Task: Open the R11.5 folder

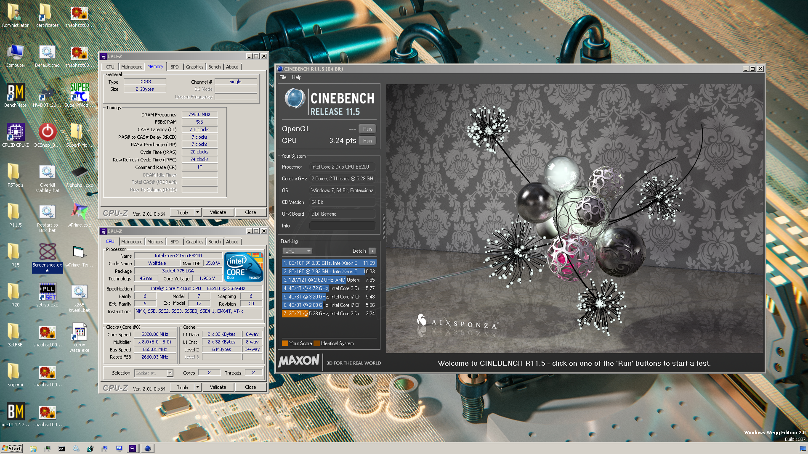Action: coord(15,215)
